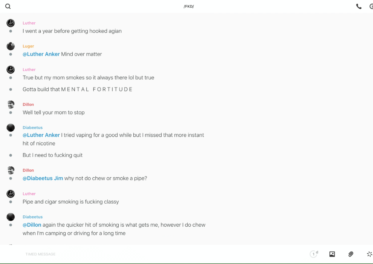373x264 pixels.
Task: Start a voice call
Action: pos(359,6)
